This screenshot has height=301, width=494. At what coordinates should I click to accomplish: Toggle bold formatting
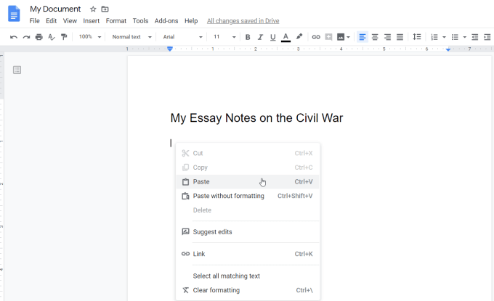tap(248, 37)
